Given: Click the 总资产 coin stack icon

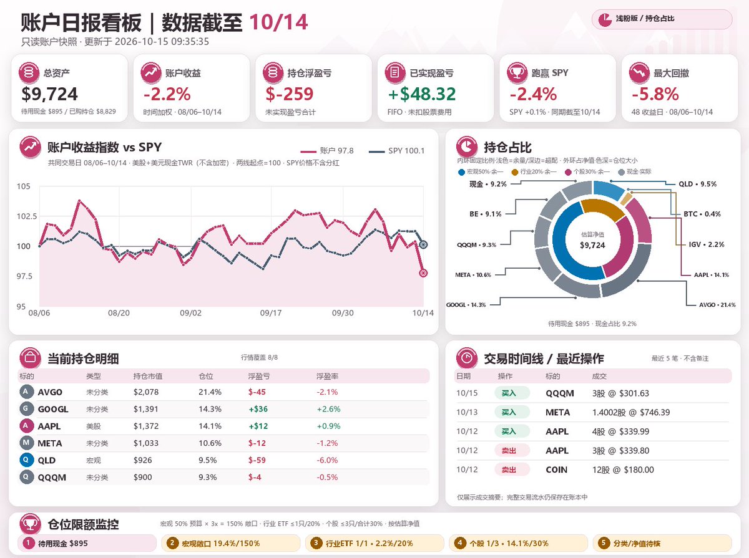Looking at the screenshot, I should [29, 72].
